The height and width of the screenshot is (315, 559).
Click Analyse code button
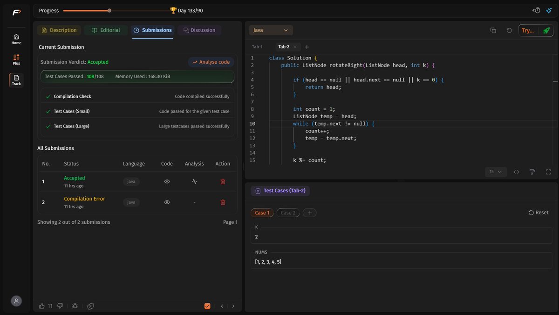tap(211, 62)
